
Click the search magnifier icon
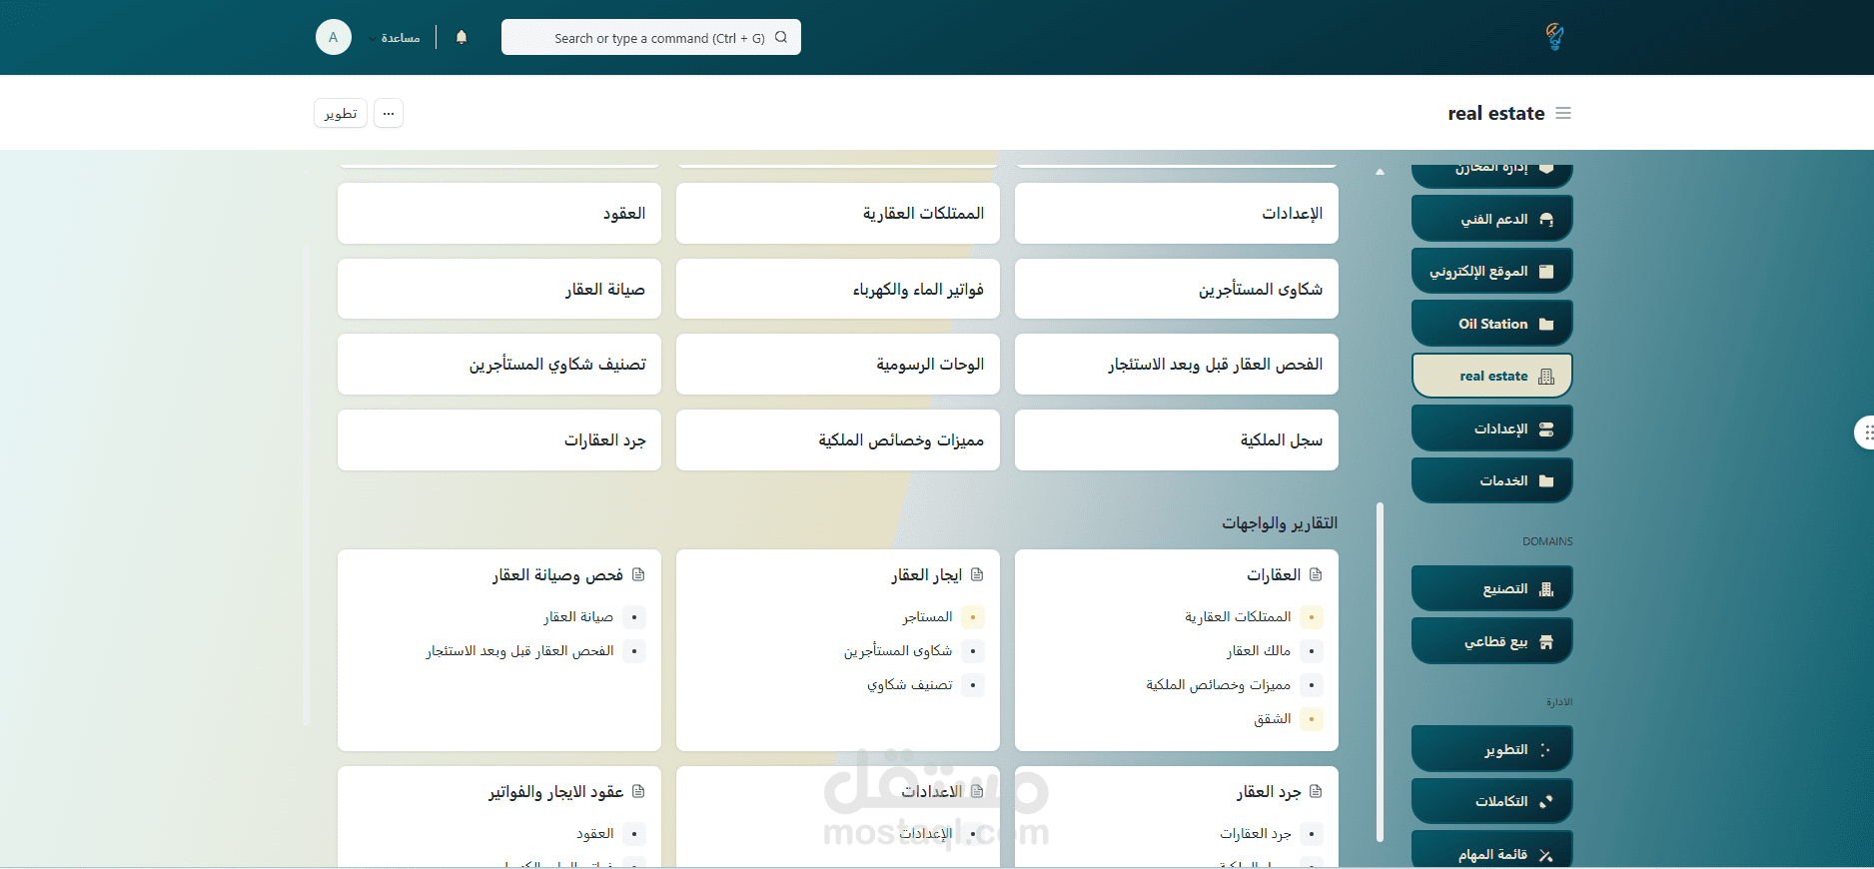(781, 37)
